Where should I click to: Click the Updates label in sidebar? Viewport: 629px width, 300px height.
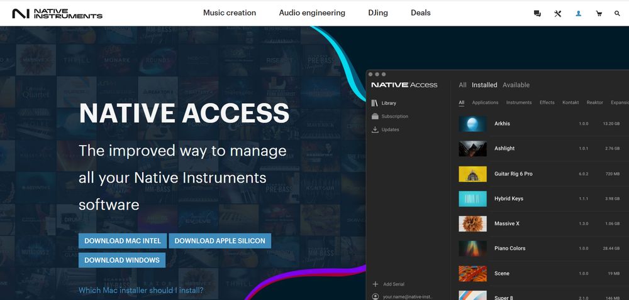point(391,129)
